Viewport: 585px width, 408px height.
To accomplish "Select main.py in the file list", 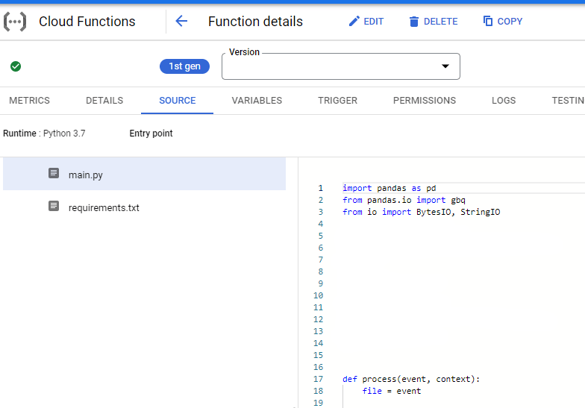I will [145, 174].
